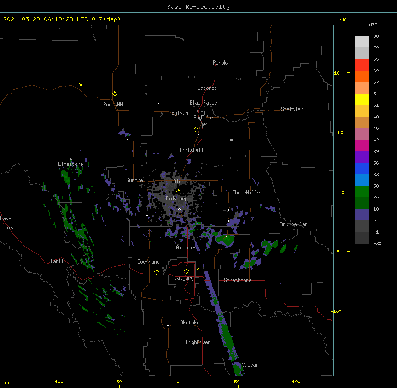Select the RedDeer city label
The height and width of the screenshot is (388, 397).
(203, 118)
